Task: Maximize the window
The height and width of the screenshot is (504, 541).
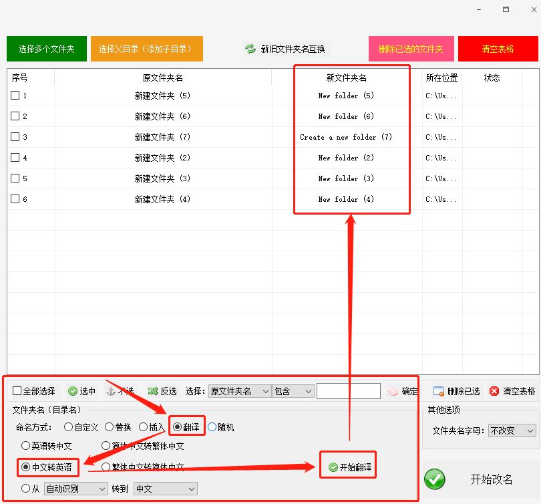Action: (506, 9)
